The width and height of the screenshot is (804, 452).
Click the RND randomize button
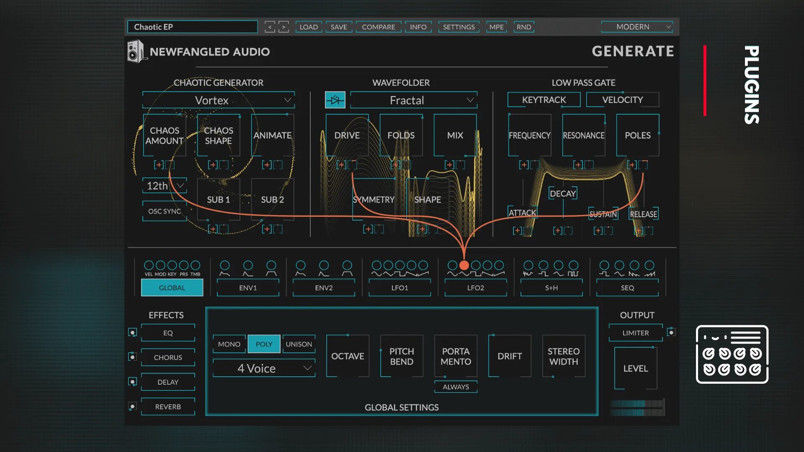[x=523, y=27]
